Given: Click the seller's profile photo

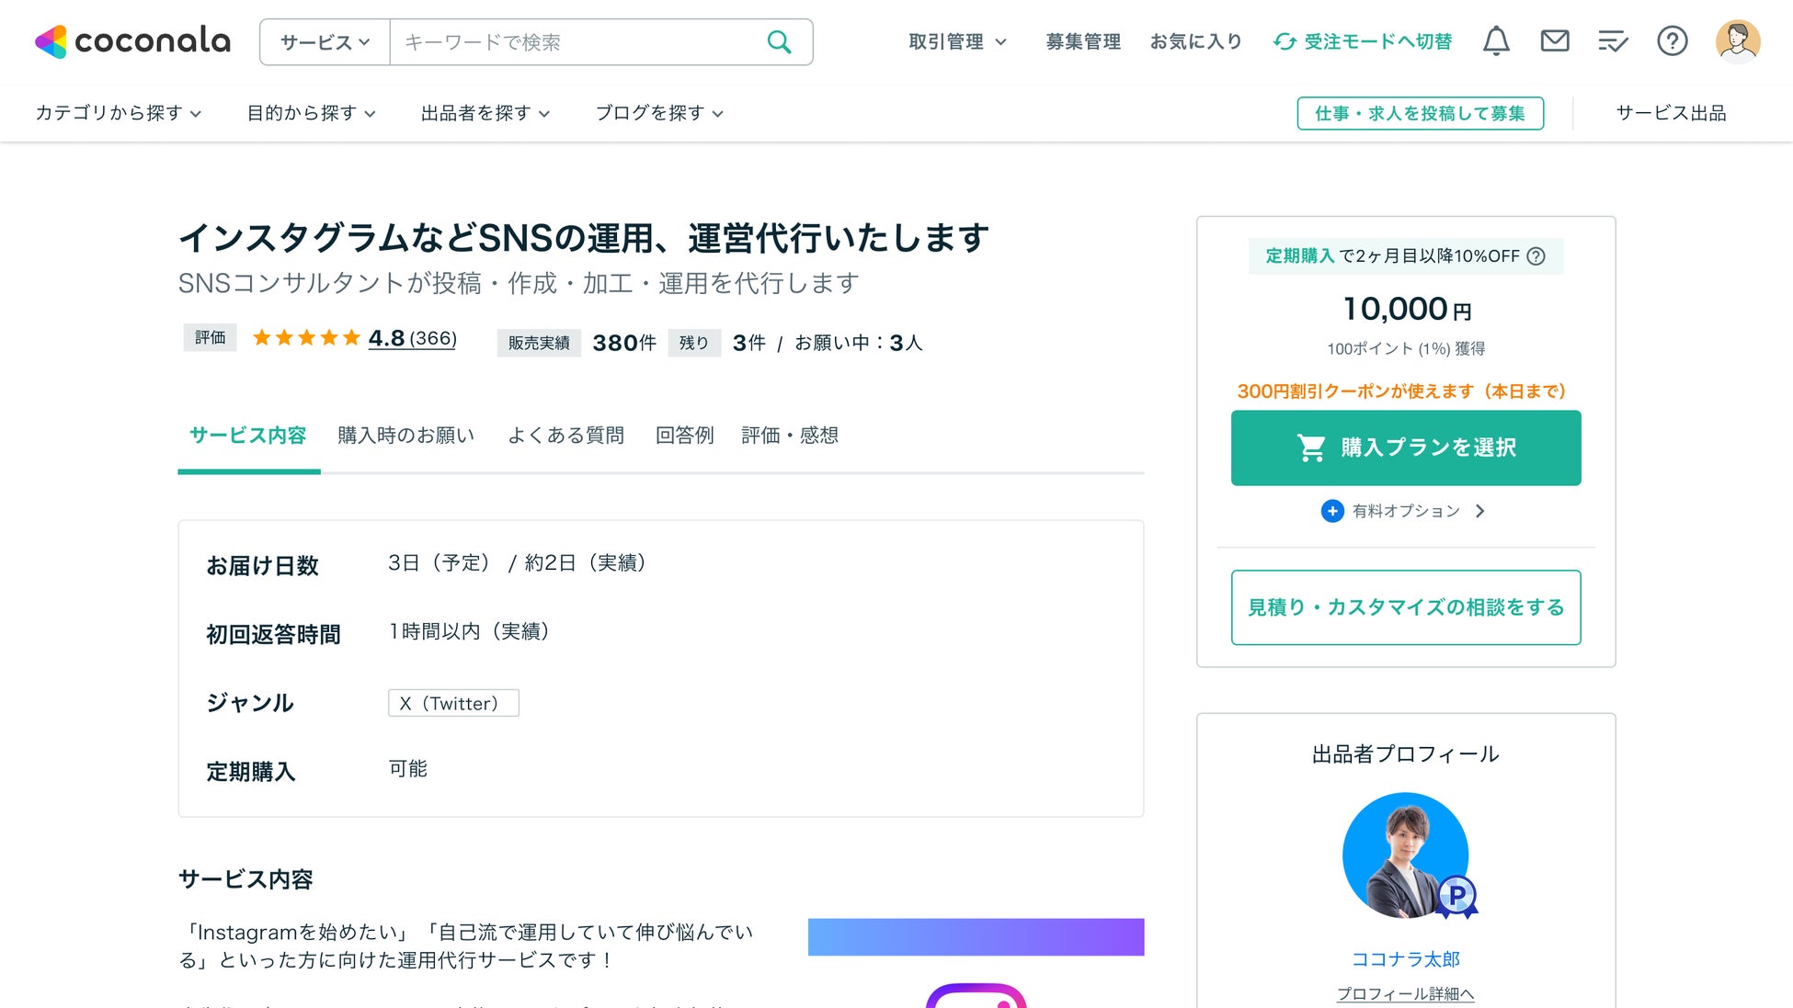Looking at the screenshot, I should [1404, 855].
